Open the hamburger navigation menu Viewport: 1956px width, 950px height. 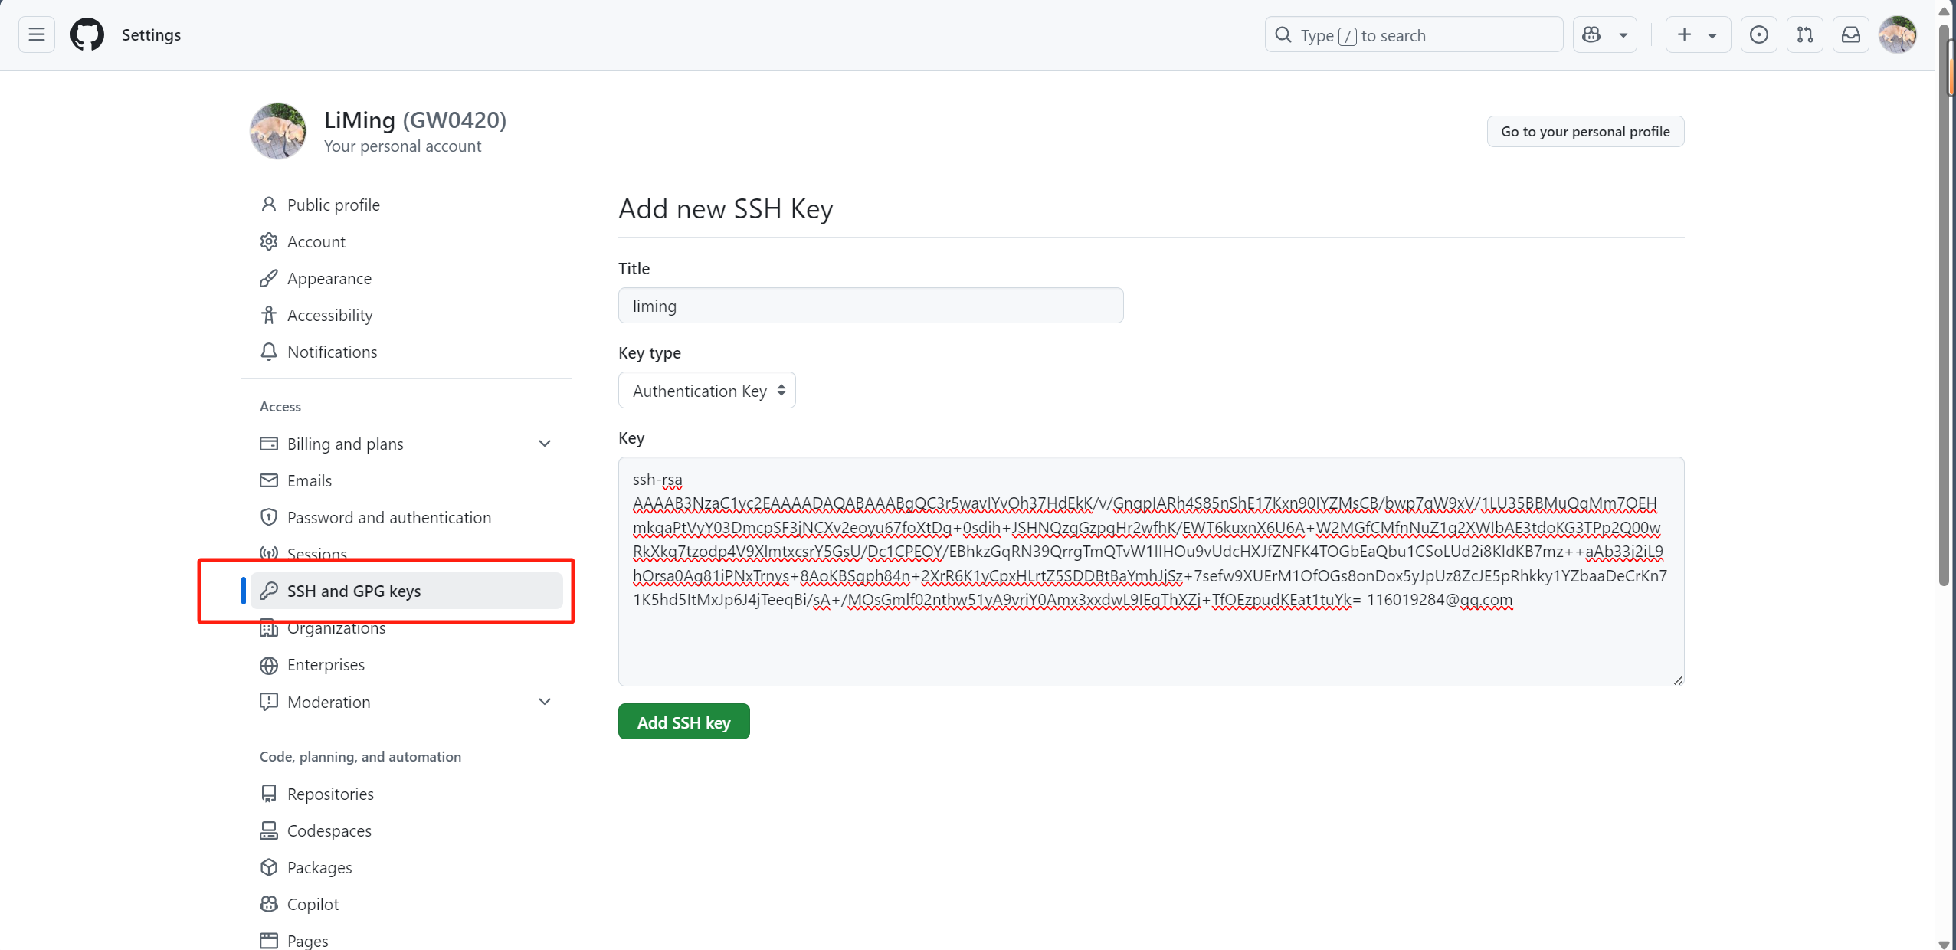point(36,35)
